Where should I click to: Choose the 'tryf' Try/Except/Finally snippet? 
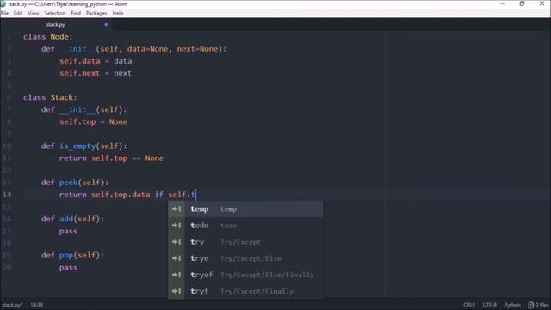click(245, 291)
